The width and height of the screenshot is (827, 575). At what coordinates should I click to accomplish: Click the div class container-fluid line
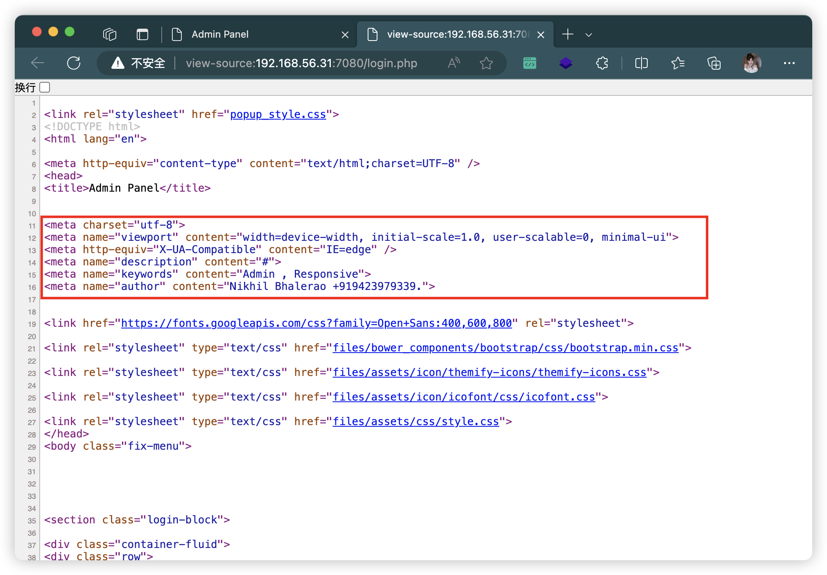[x=137, y=544]
